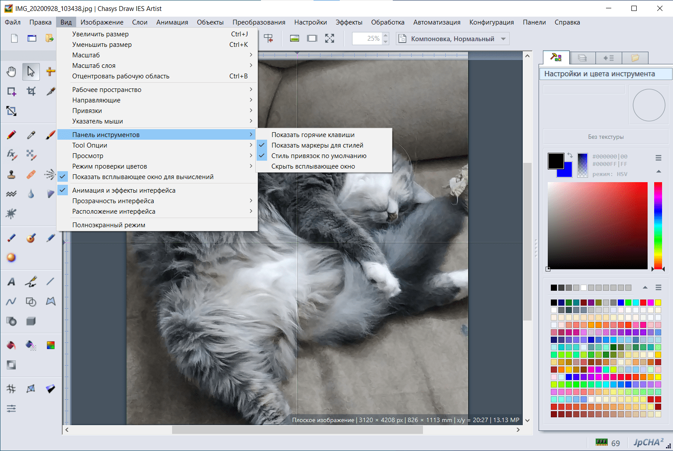Click the Без текстуры button

pyautogui.click(x=606, y=137)
